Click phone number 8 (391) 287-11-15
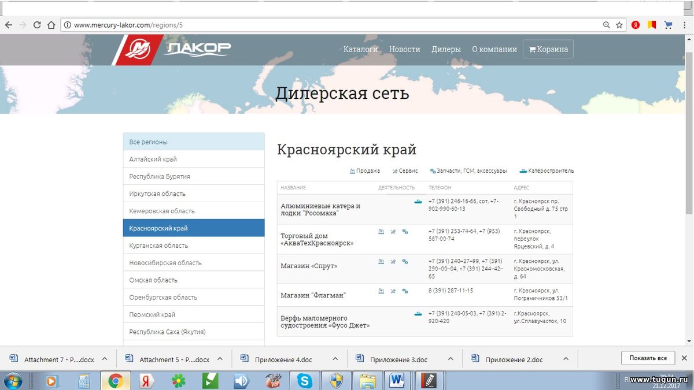Screen dimensions: 694x390 click(x=451, y=291)
